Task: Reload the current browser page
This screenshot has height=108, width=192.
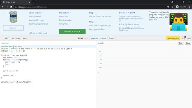Action: click(x=11, y=7)
